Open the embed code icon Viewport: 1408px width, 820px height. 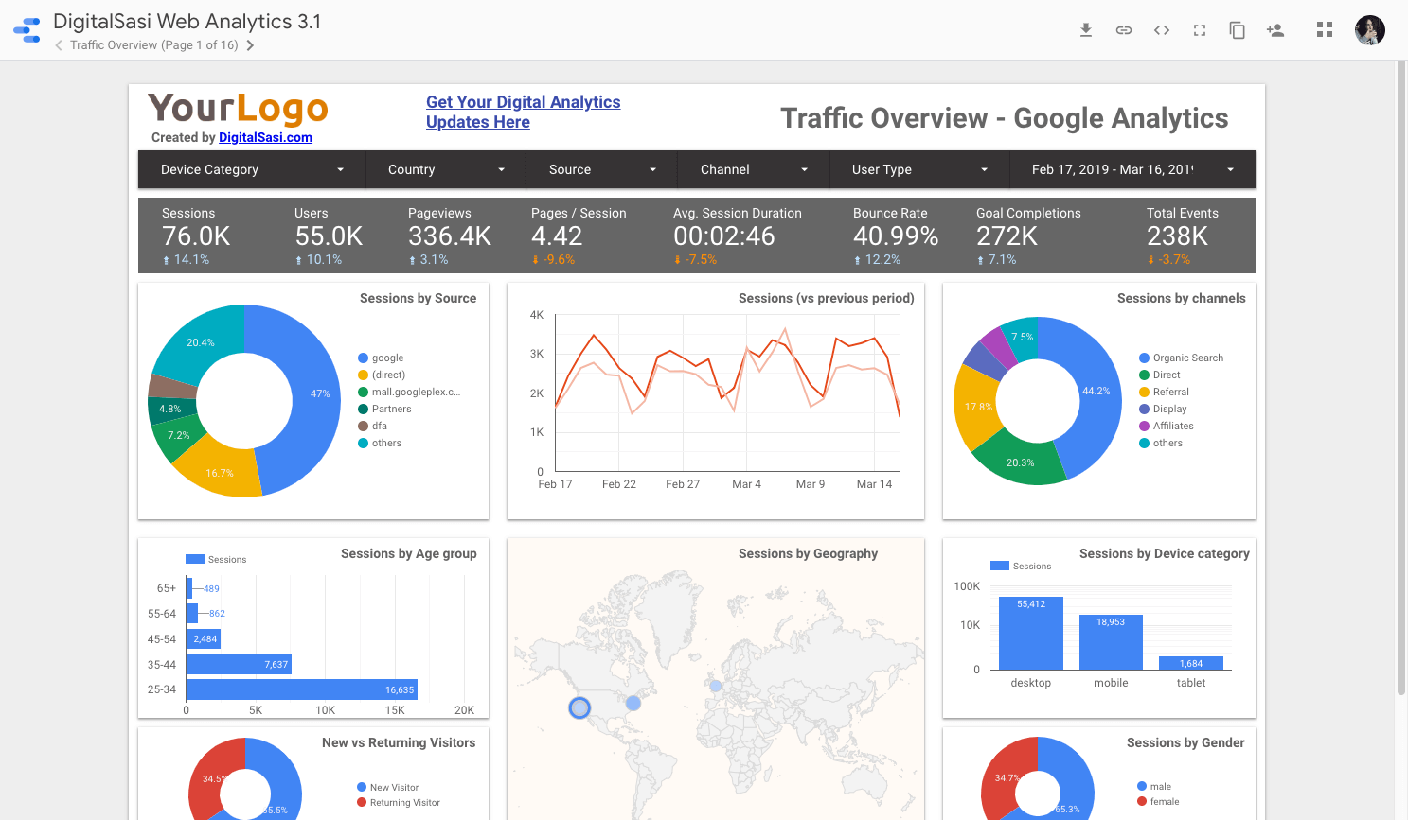click(x=1162, y=30)
